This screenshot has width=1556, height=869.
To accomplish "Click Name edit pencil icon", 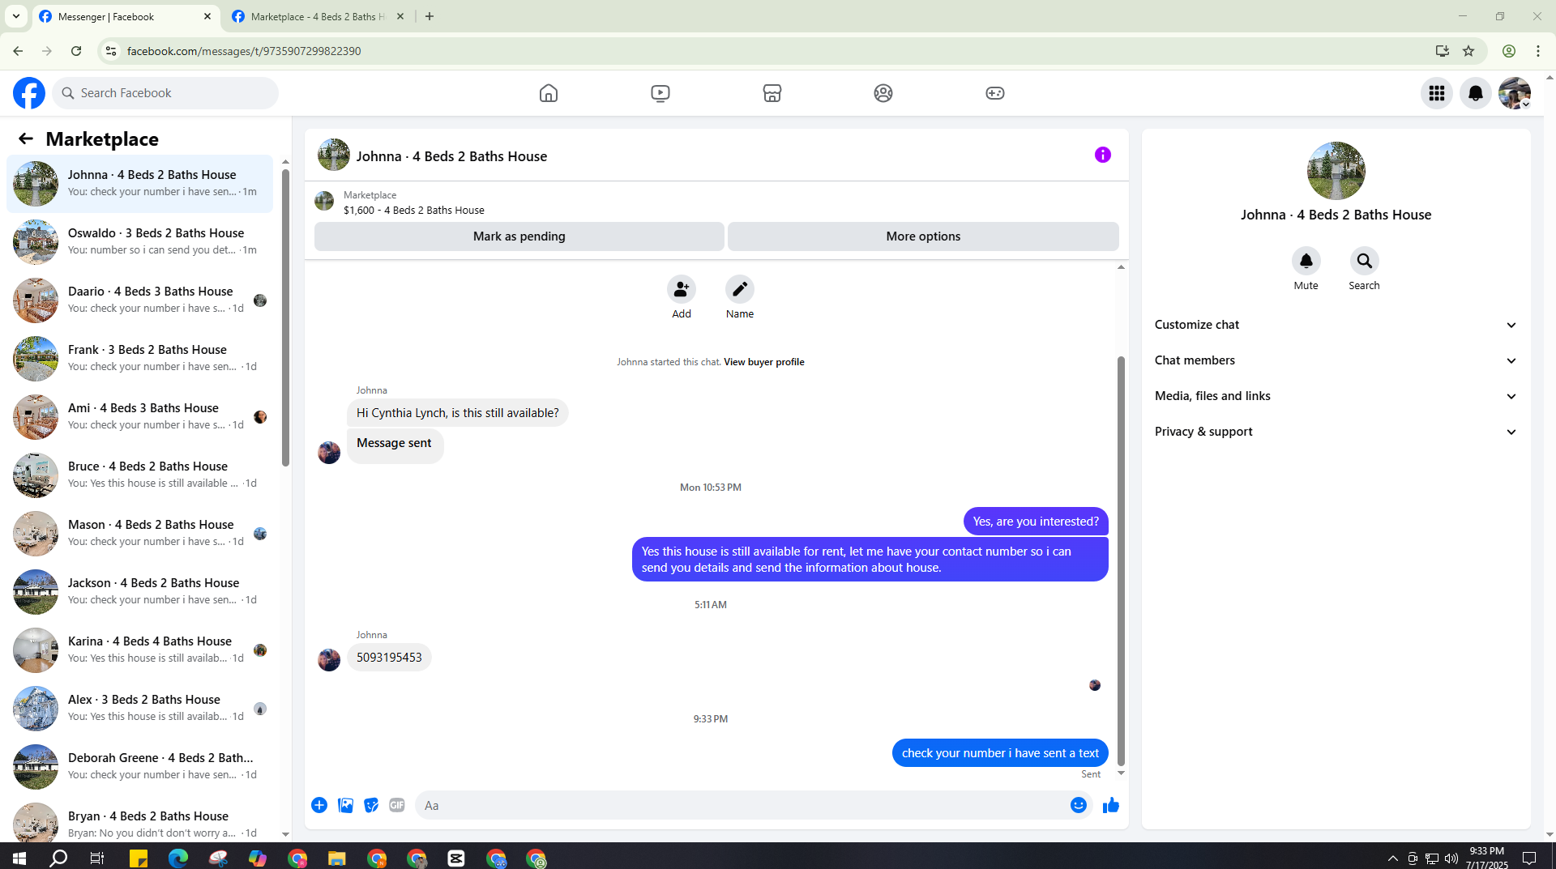I will coord(740,289).
